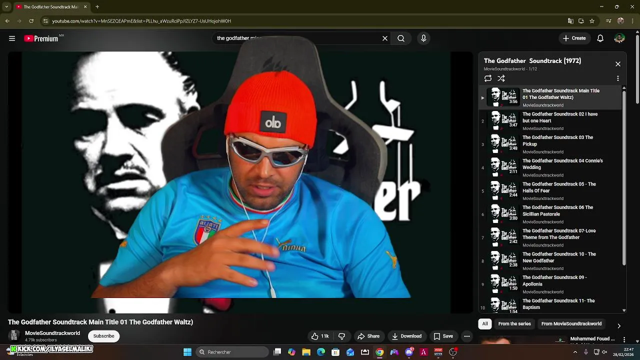Start voice search with microphone icon
This screenshot has width=640, height=360.
pos(423,38)
